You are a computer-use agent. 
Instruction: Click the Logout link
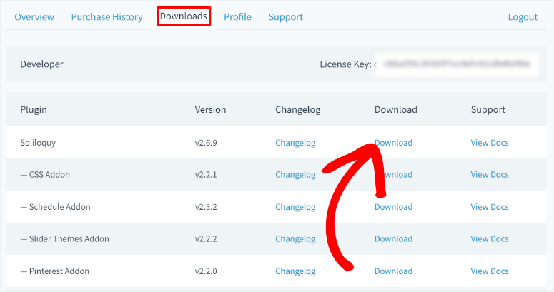[x=523, y=17]
